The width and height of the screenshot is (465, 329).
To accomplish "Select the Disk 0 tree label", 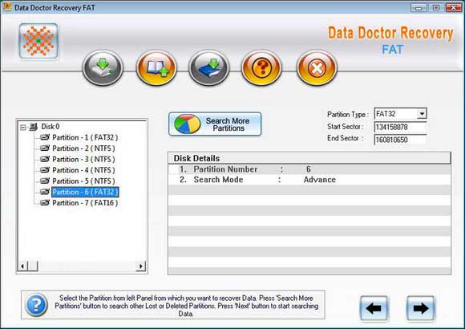I will coord(51,127).
